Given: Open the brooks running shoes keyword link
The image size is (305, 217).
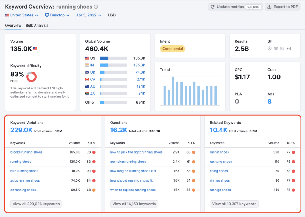Looking at the screenshot, I should pyautogui.click(x=26, y=152).
